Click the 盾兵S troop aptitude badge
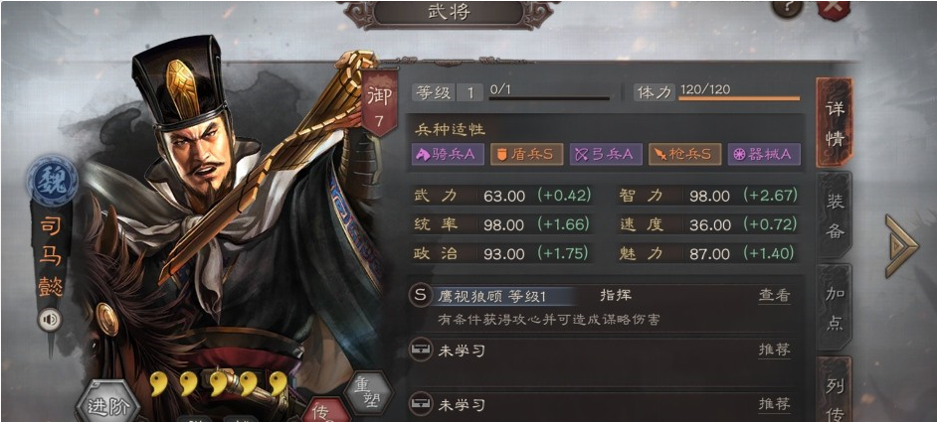 (526, 154)
